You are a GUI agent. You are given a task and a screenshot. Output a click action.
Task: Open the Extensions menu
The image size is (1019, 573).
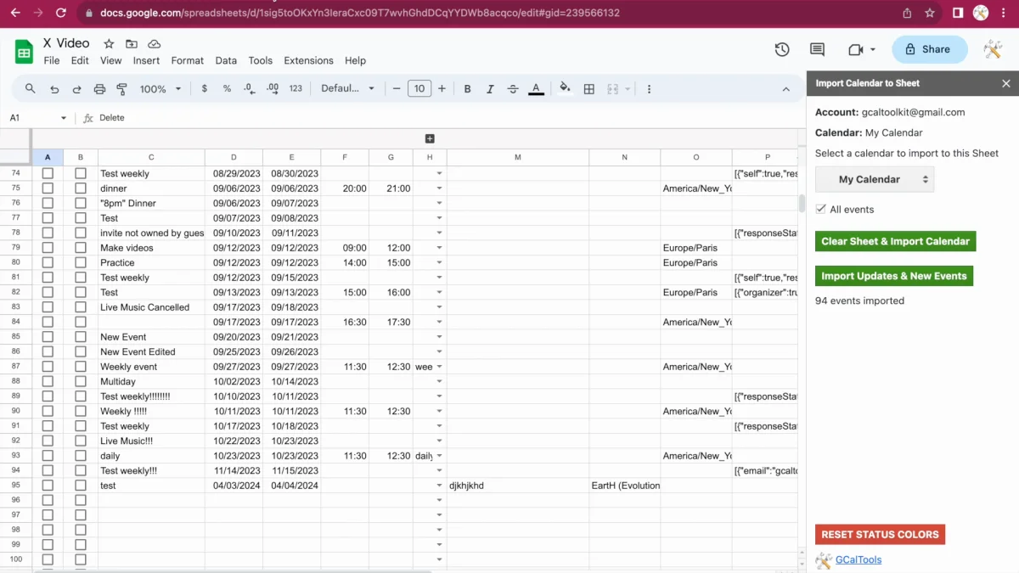[x=309, y=60]
